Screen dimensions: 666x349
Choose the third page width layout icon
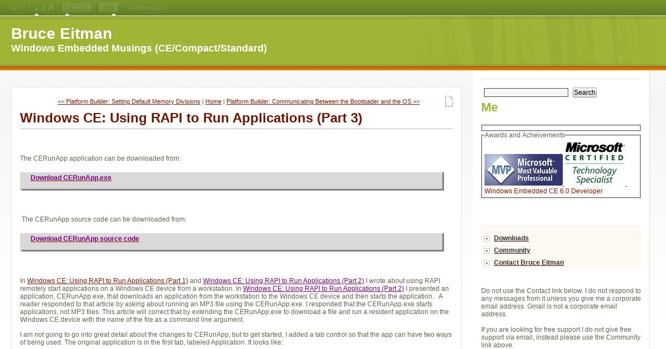(87, 8)
